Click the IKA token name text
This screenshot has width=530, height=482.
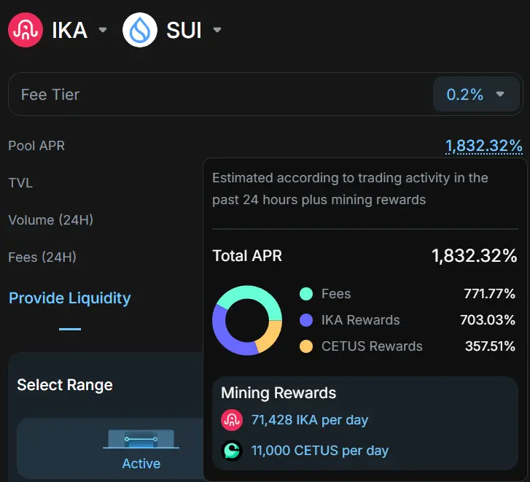click(x=70, y=30)
